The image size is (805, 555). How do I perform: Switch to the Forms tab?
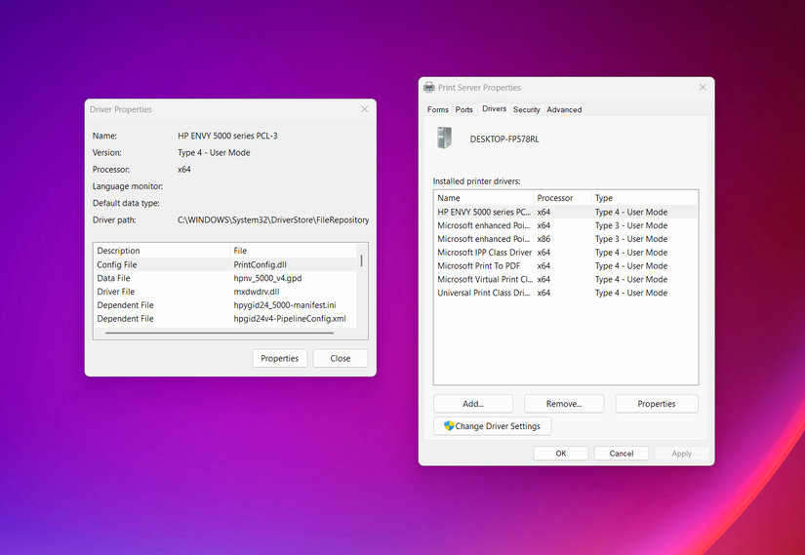point(438,109)
